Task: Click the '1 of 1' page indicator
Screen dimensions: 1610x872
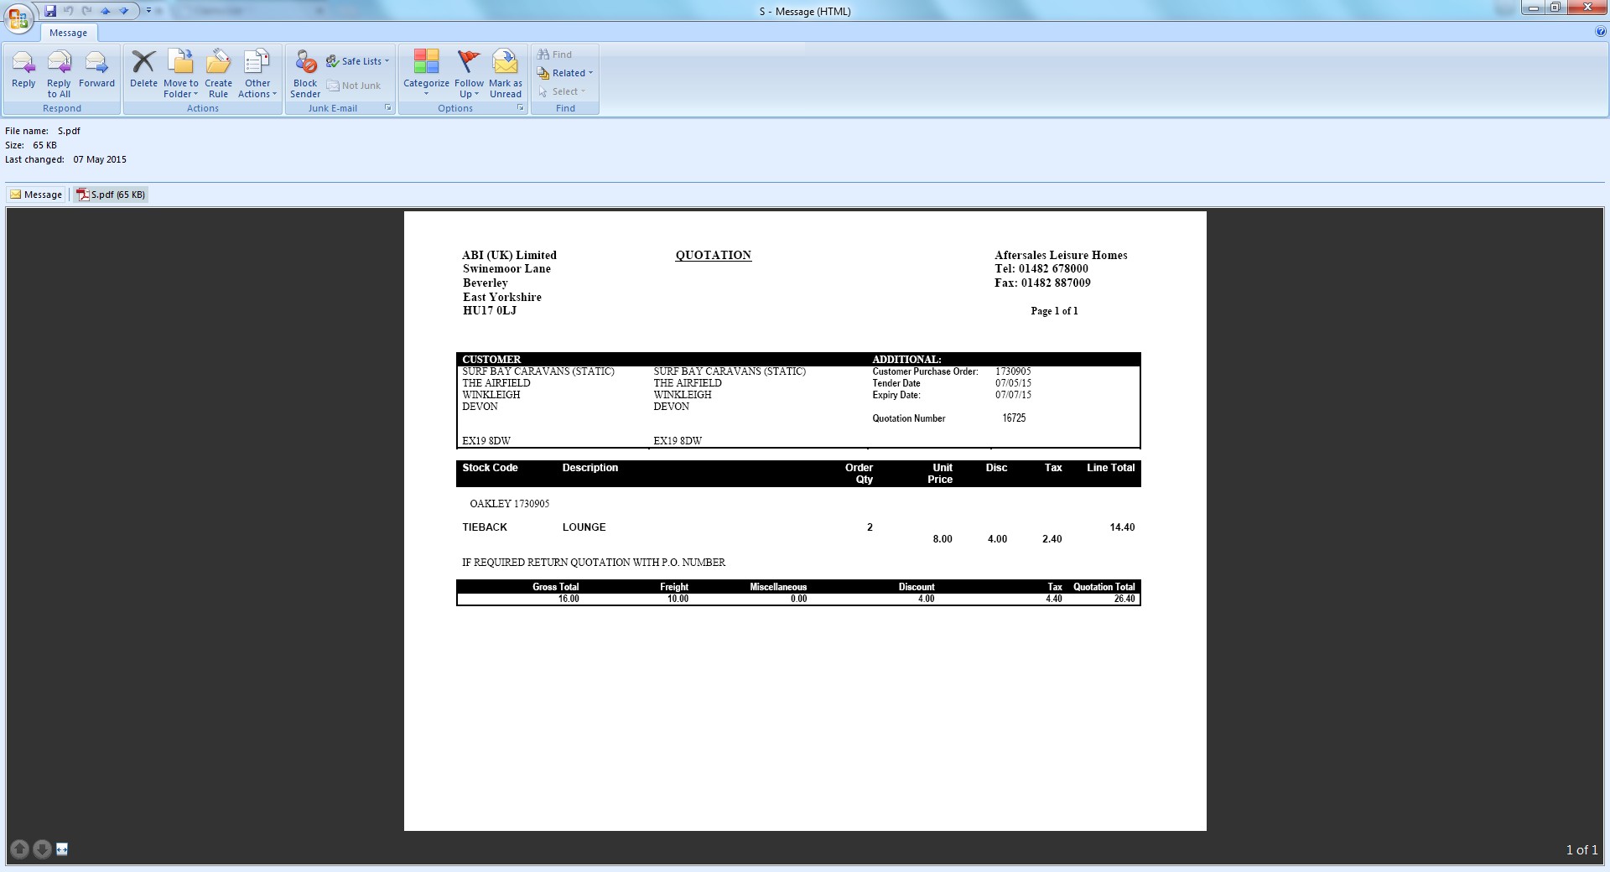Action: [1581, 850]
